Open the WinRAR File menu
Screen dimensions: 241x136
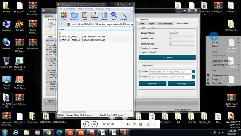(x=60, y=9)
